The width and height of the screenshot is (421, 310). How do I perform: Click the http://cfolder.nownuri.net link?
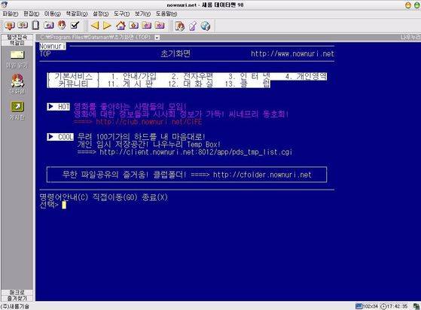coord(262,175)
